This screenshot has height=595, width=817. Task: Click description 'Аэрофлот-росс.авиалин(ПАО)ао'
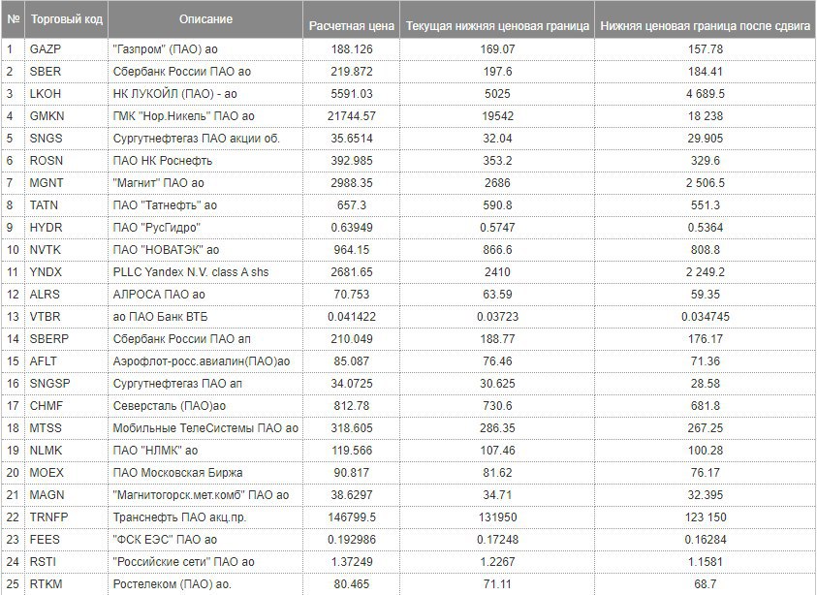coord(202,361)
